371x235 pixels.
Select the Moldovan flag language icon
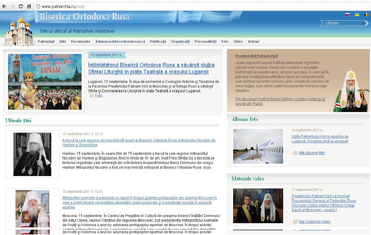tap(366, 14)
